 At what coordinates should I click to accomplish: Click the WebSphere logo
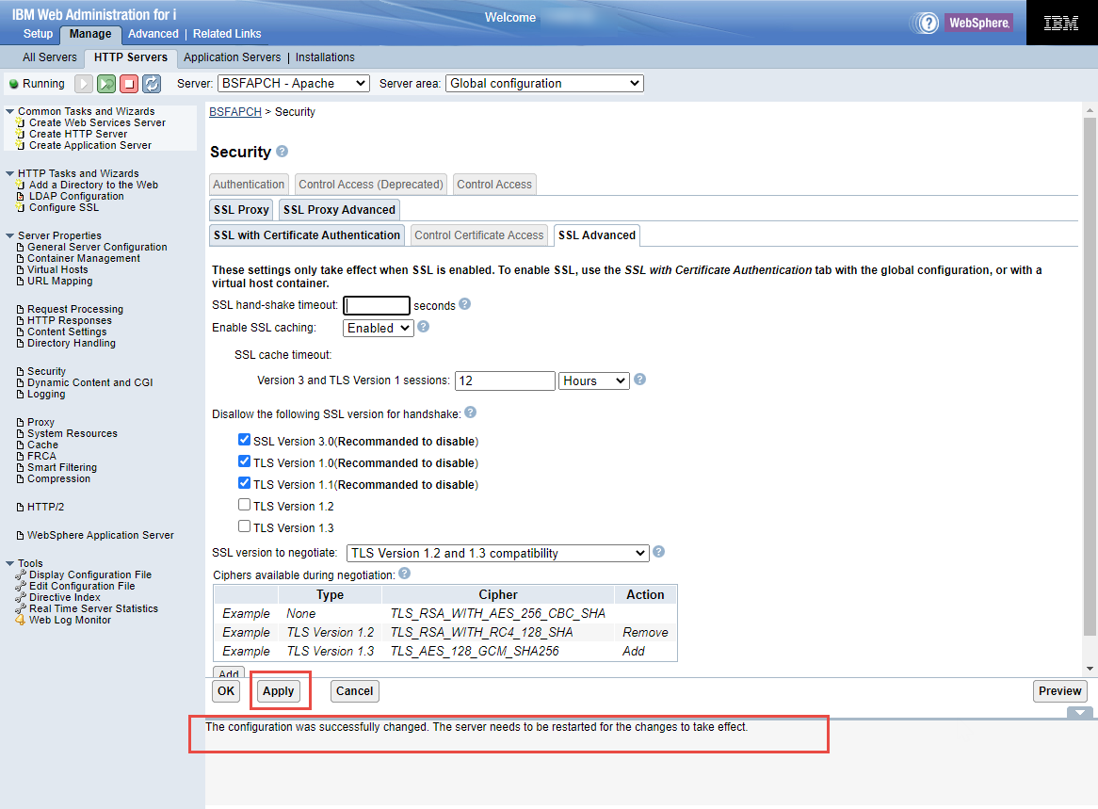point(979,23)
